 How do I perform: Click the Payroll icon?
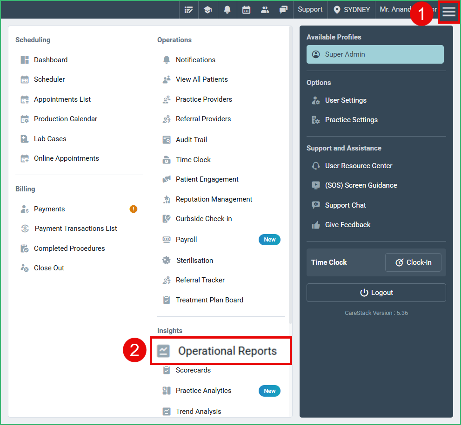pos(167,240)
